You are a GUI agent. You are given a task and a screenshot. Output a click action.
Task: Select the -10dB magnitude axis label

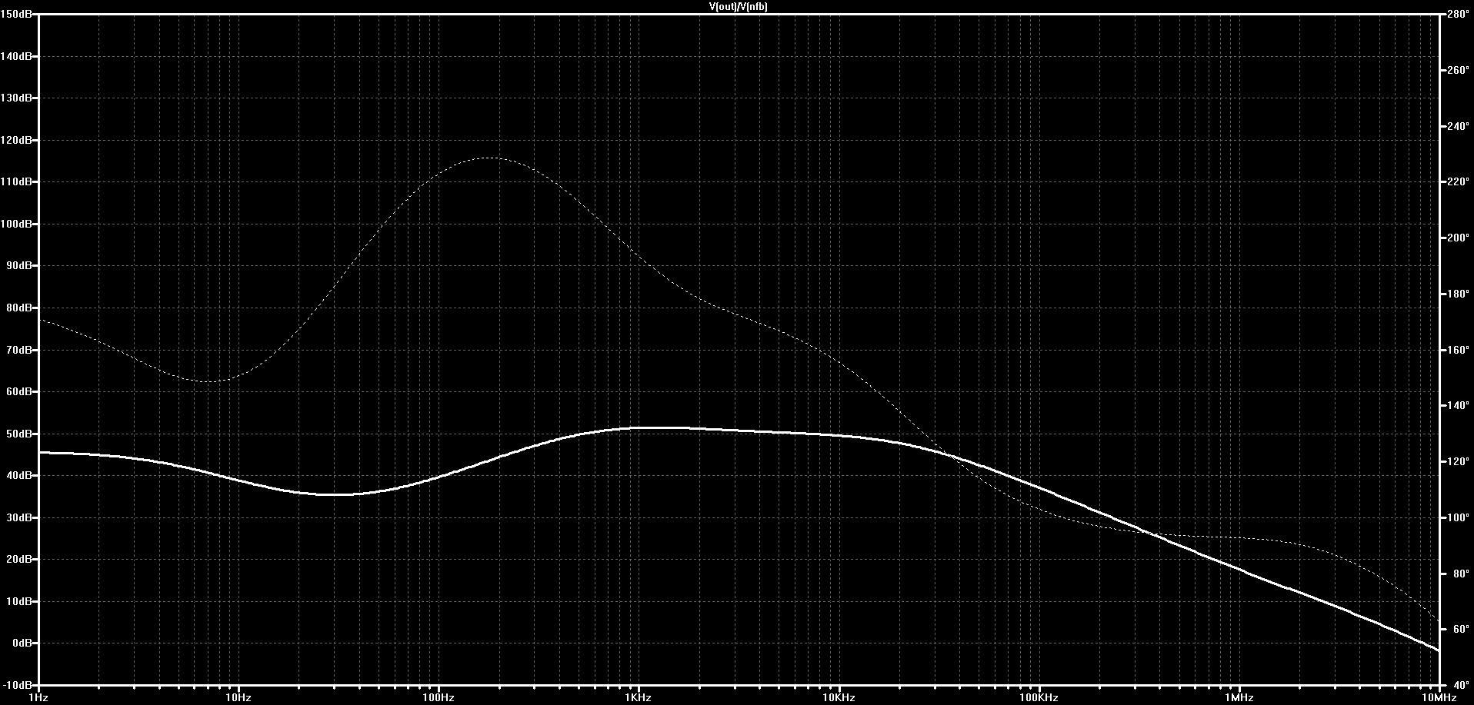pyautogui.click(x=17, y=684)
